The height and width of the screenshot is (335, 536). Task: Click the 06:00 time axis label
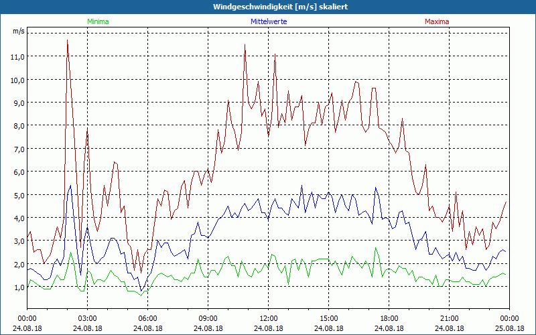point(147,319)
